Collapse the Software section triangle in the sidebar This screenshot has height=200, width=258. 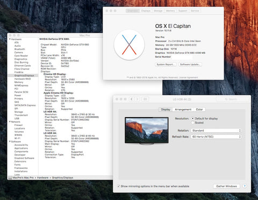10,141
